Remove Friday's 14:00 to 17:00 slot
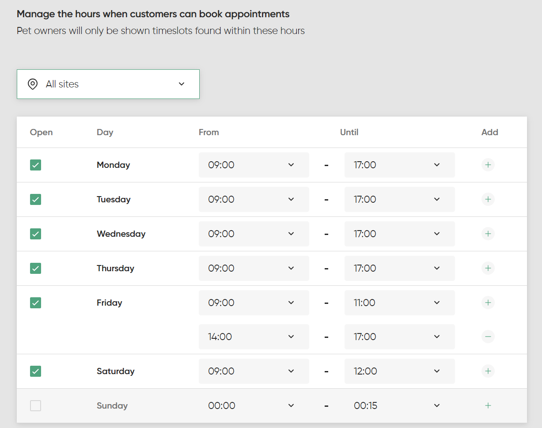Image resolution: width=542 pixels, height=428 pixels. (x=488, y=337)
